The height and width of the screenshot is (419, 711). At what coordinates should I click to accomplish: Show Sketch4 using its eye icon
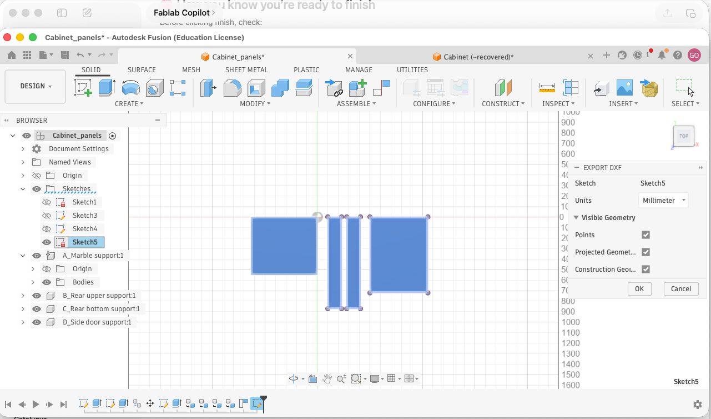(x=47, y=229)
